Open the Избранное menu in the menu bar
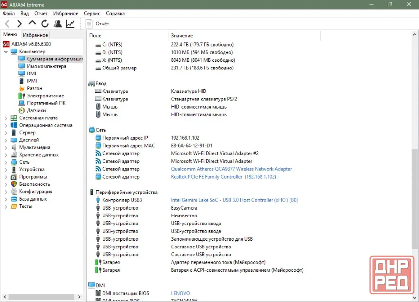 (x=66, y=14)
